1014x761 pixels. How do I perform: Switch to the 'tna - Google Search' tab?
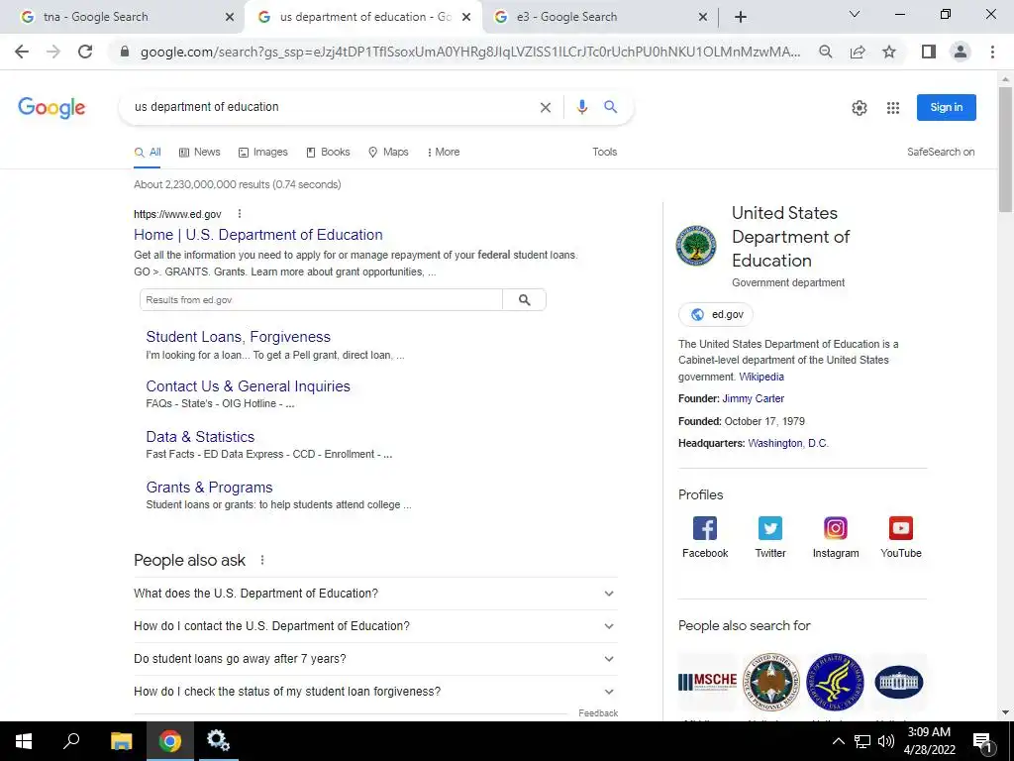pos(122,17)
